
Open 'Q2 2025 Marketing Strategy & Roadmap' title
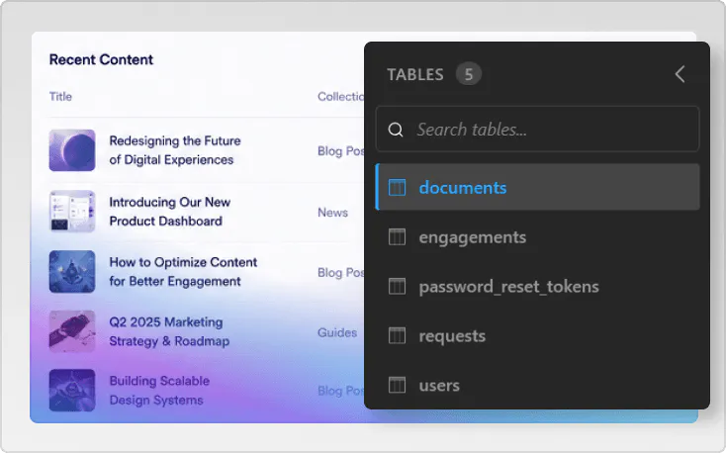[169, 331]
